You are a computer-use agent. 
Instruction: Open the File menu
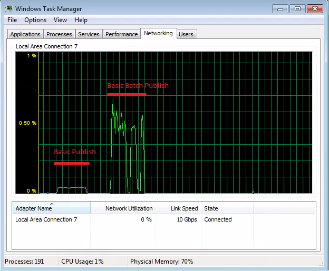12,20
